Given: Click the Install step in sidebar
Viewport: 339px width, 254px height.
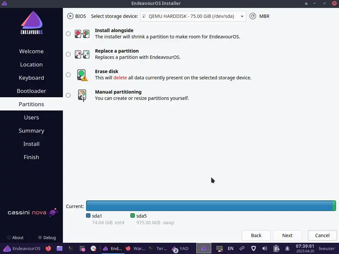Looking at the screenshot, I should tap(31, 144).
